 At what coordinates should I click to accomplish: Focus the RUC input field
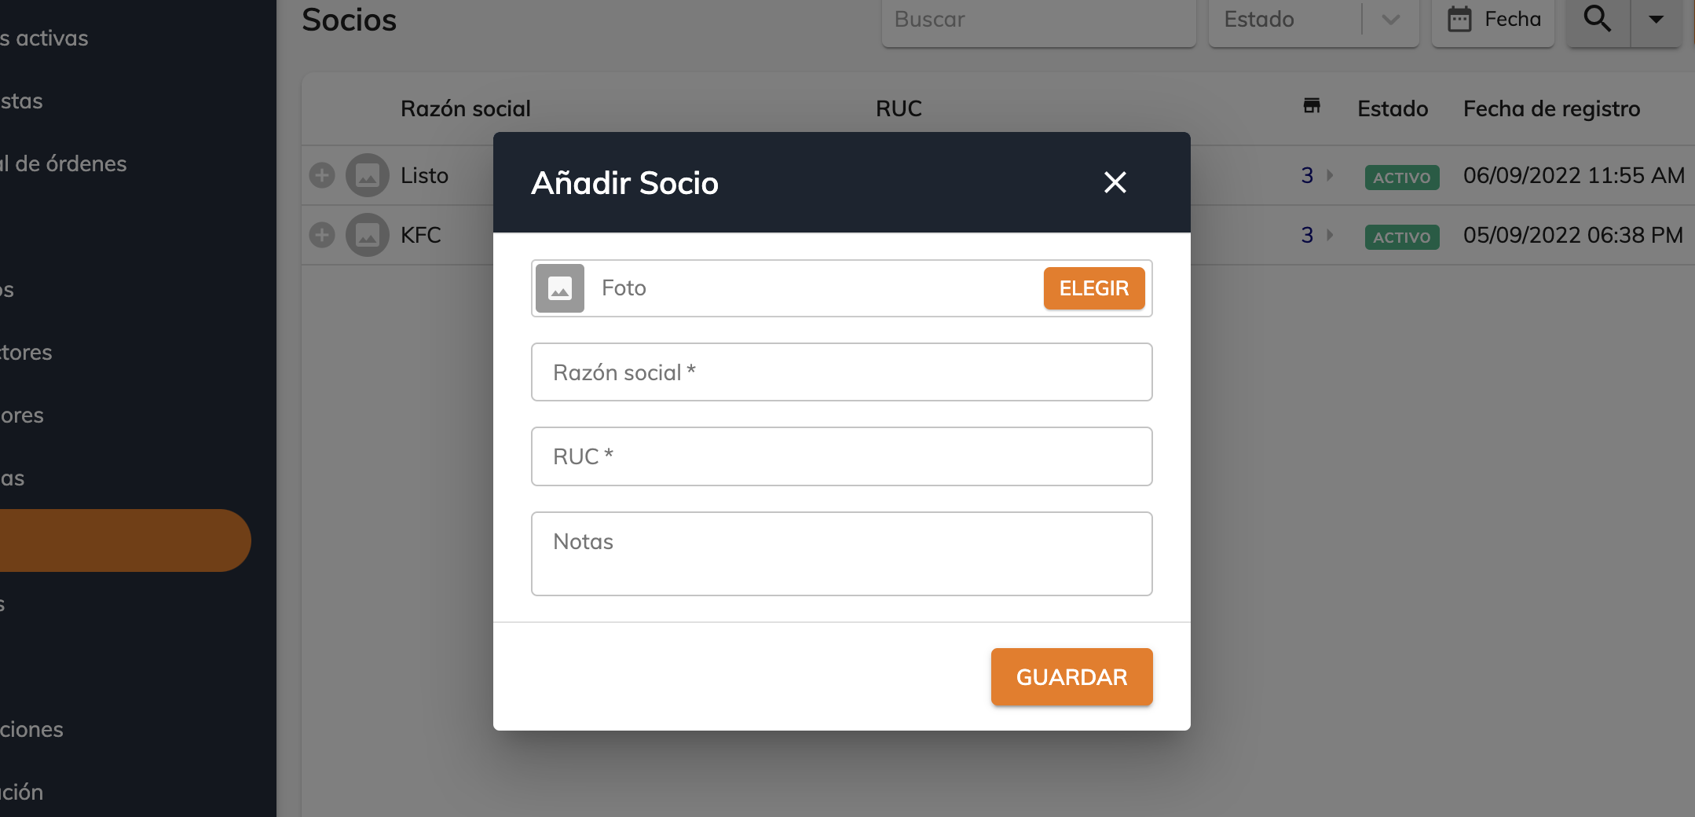841,456
